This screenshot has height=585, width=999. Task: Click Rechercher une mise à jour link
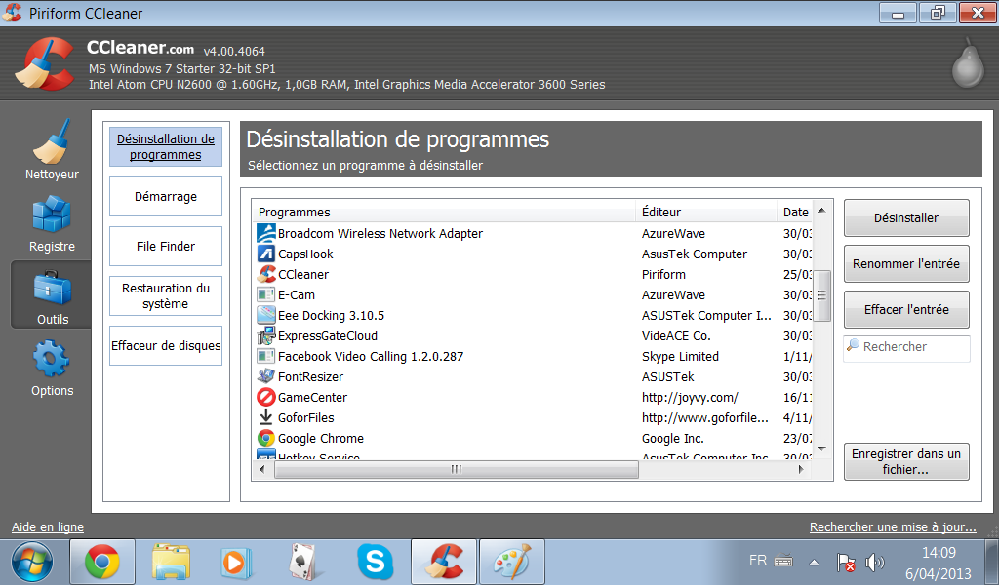[x=893, y=527]
